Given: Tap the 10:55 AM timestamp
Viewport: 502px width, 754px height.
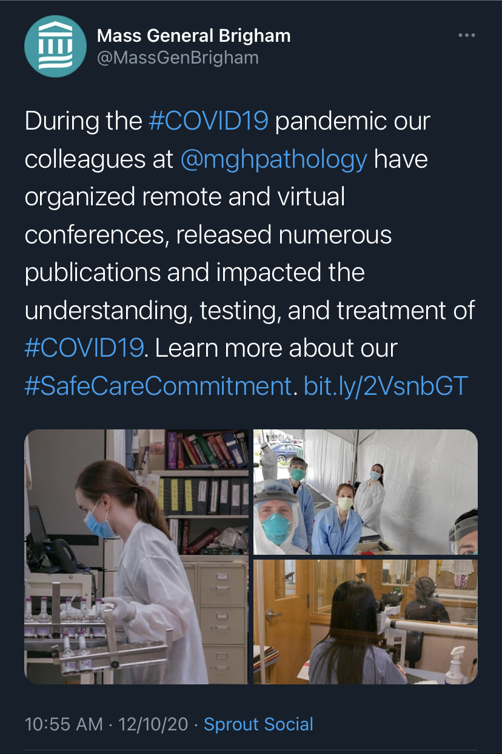Looking at the screenshot, I should [x=64, y=724].
